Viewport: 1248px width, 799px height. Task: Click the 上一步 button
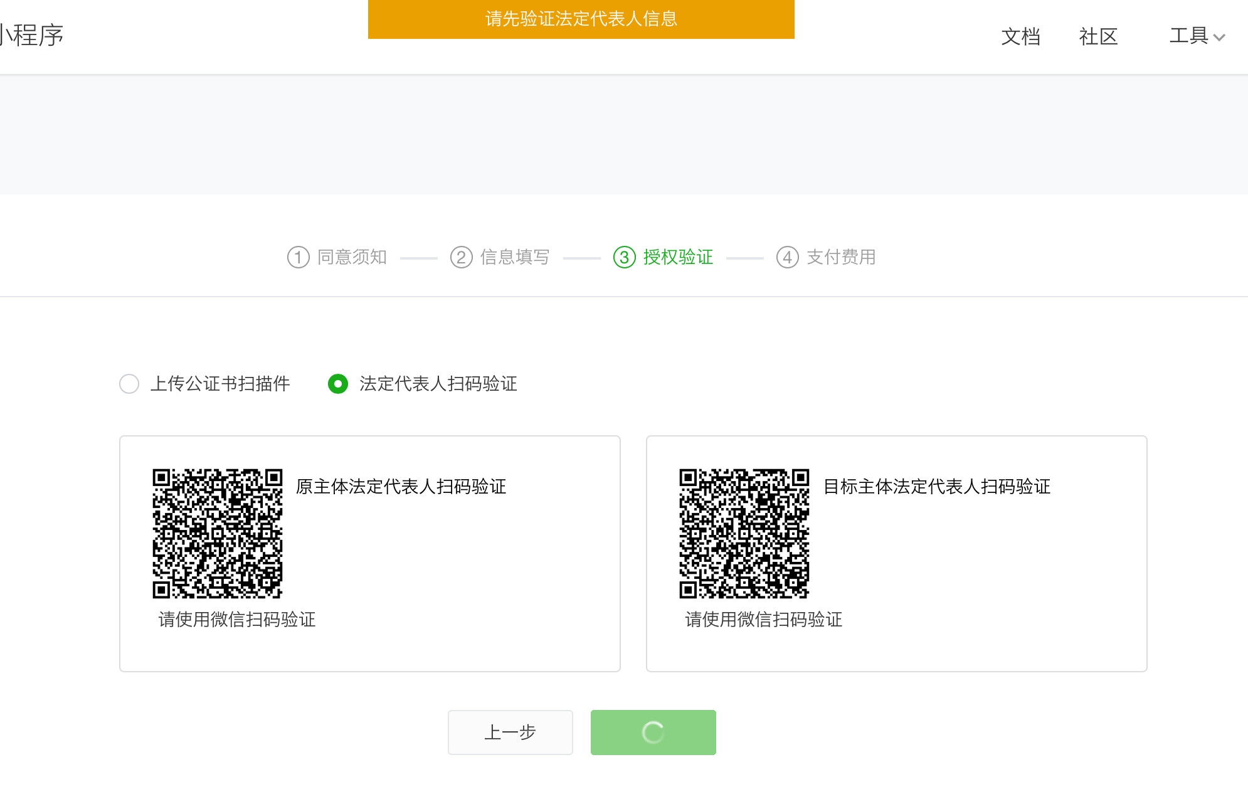(x=510, y=733)
